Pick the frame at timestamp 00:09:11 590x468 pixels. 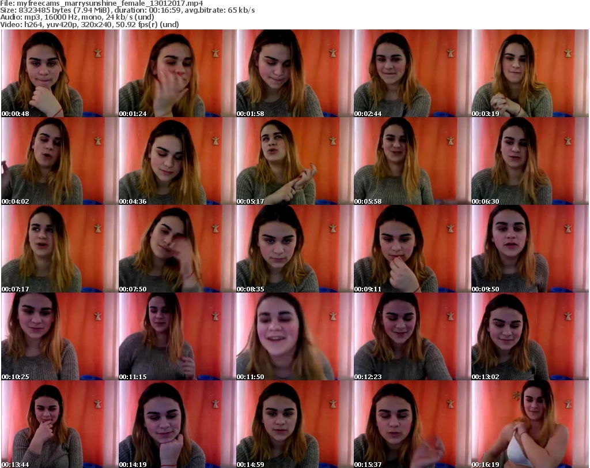coord(413,249)
